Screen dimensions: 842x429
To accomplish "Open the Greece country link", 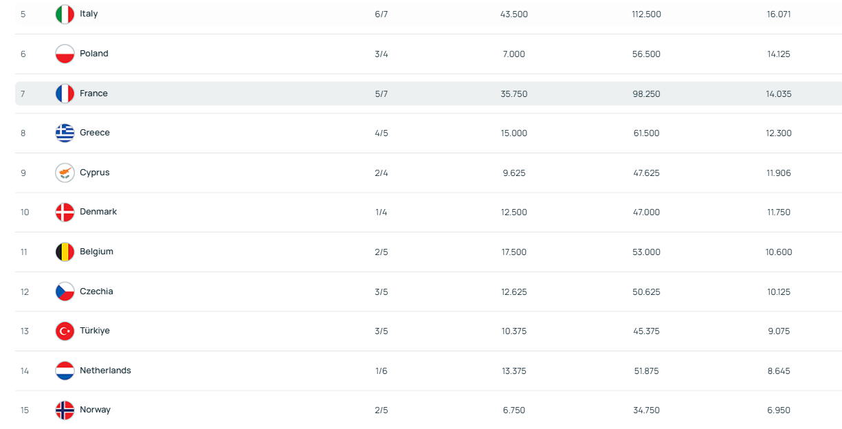I will click(94, 133).
